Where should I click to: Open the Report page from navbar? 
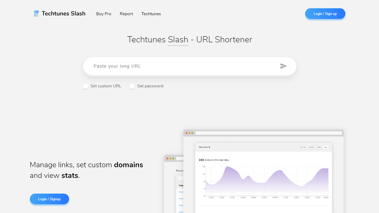click(126, 14)
